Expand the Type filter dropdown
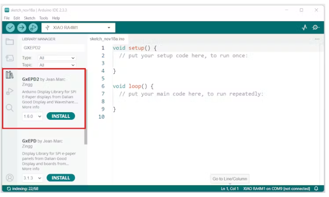Viewport: 329px width, 197px height. 57,58
